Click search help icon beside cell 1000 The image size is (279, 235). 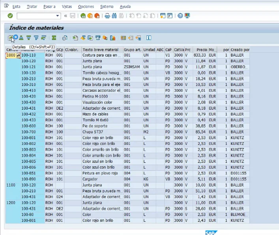click(x=18, y=56)
